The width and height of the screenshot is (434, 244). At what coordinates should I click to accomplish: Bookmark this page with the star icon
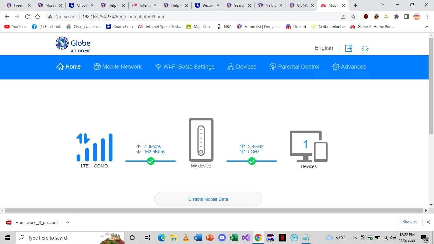[353, 17]
